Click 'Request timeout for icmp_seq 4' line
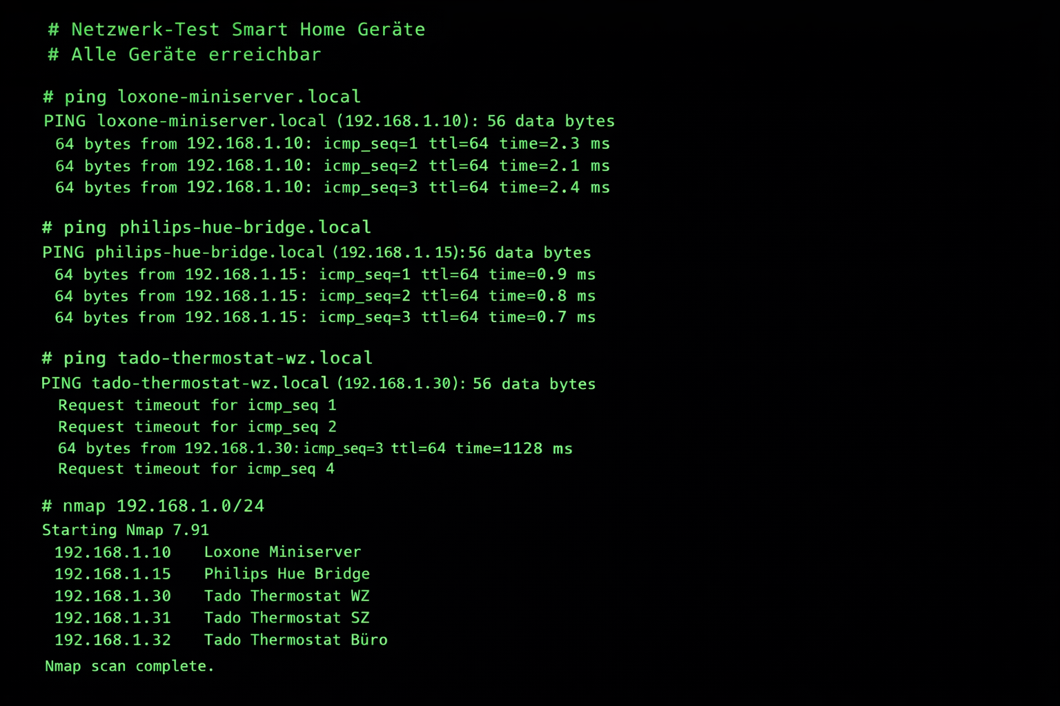This screenshot has width=1060, height=706. (197, 470)
